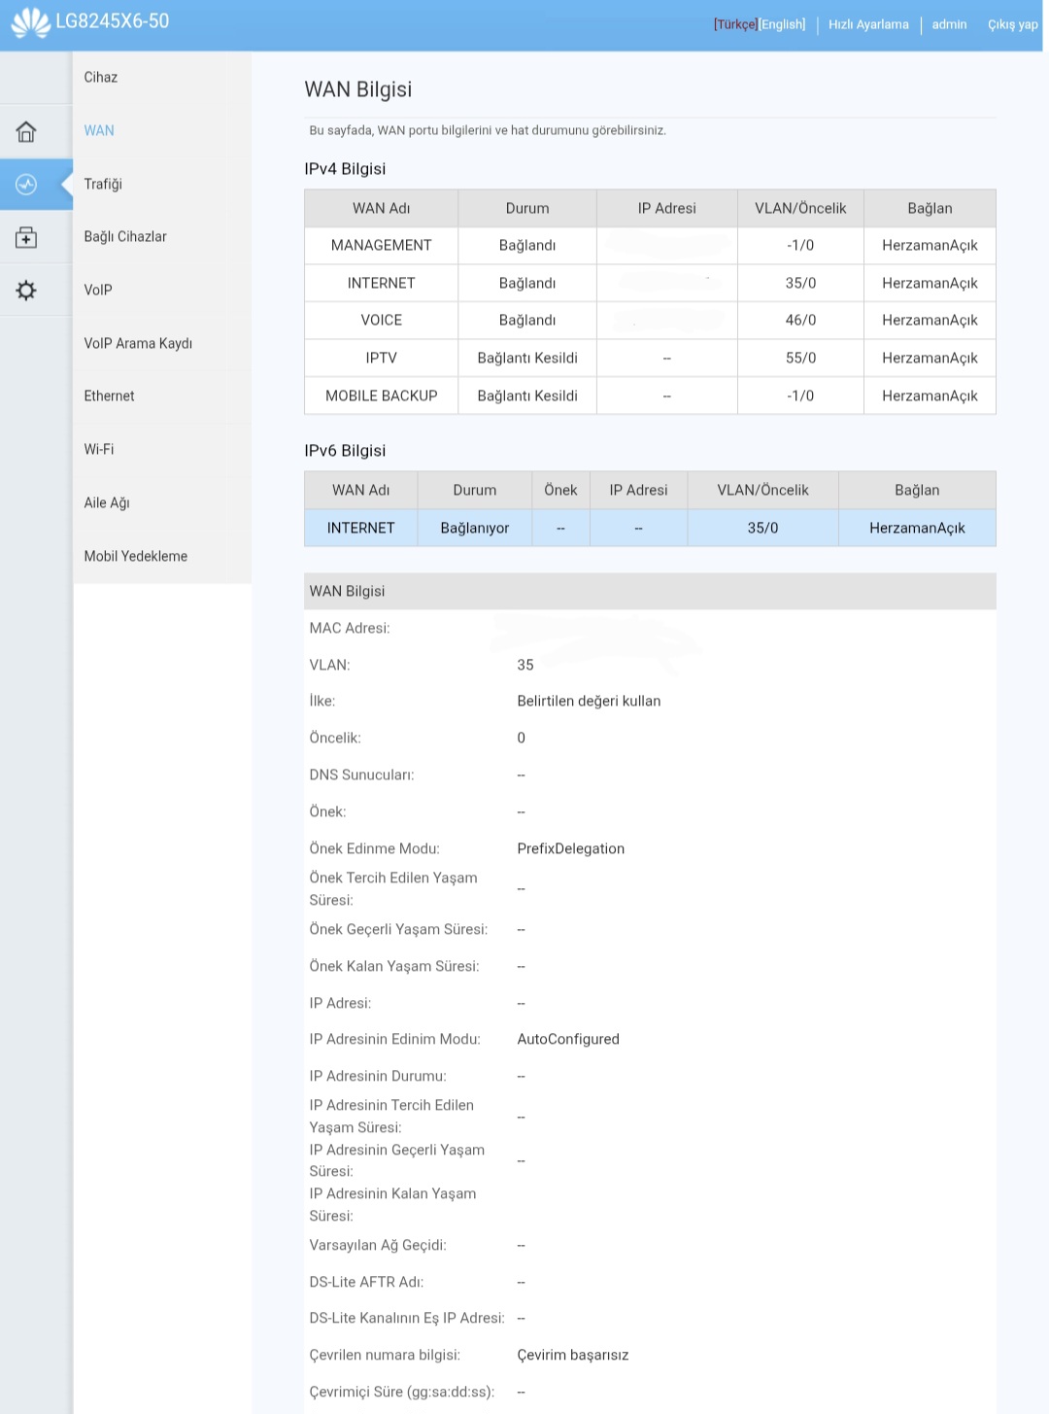Switch language to Türkçe
1049x1414 pixels.
[735, 24]
